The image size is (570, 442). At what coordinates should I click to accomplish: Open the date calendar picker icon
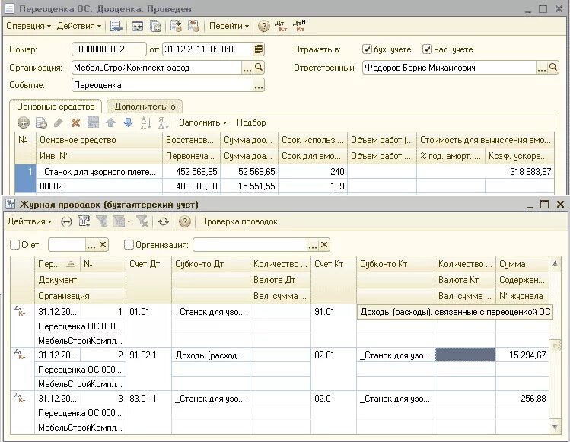pos(259,49)
